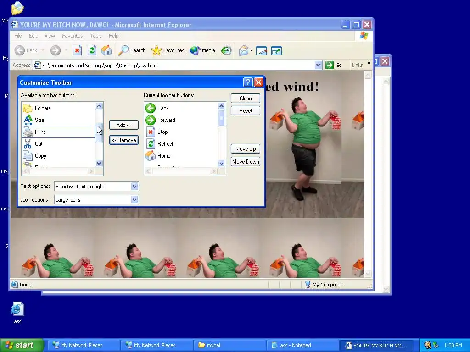This screenshot has height=352, width=470.
Task: Switch to mypal folder taskbar item
Action: 230,345
